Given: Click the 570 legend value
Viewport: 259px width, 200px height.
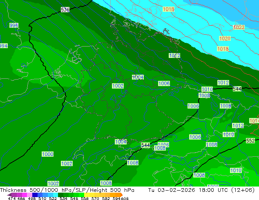Looking at the screenshot, I should [95, 198].
